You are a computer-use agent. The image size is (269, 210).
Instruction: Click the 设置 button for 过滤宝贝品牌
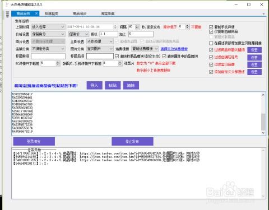(x=254, y=64)
